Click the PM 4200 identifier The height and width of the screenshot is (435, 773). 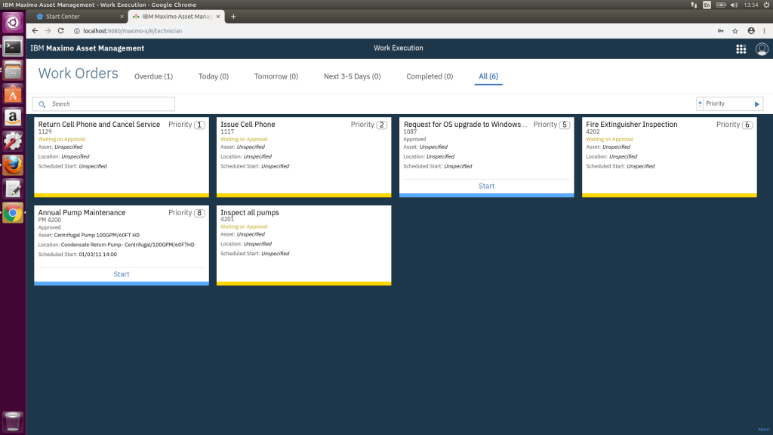49,220
